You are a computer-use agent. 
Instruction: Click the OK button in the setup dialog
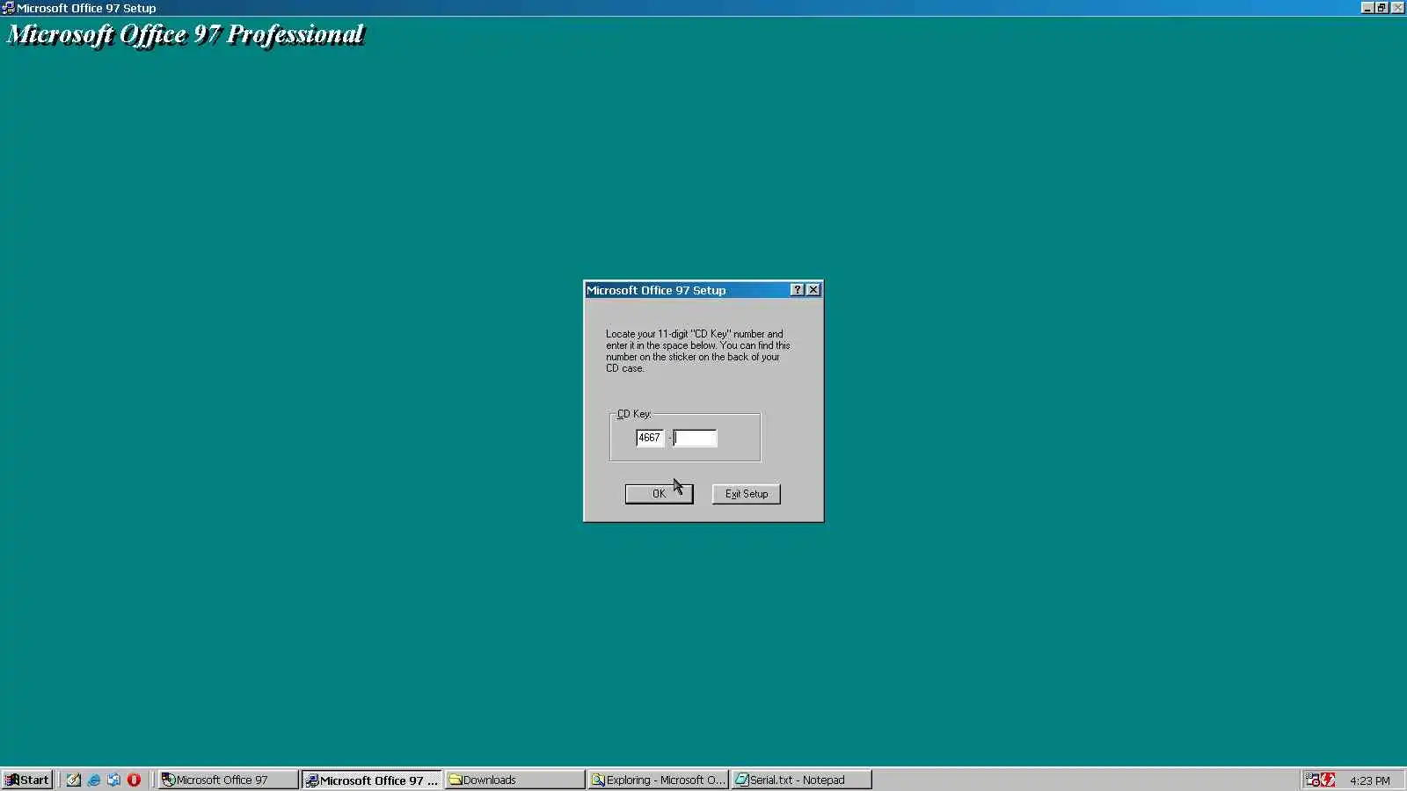659,494
